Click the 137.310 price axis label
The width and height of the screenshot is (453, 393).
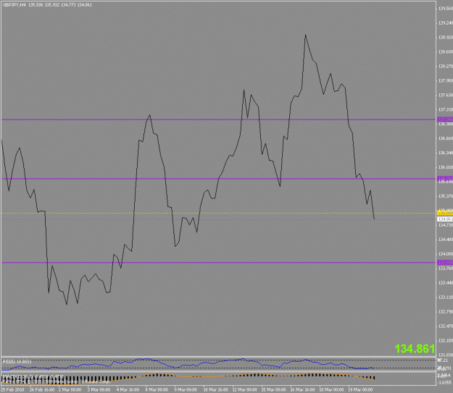[446, 109]
